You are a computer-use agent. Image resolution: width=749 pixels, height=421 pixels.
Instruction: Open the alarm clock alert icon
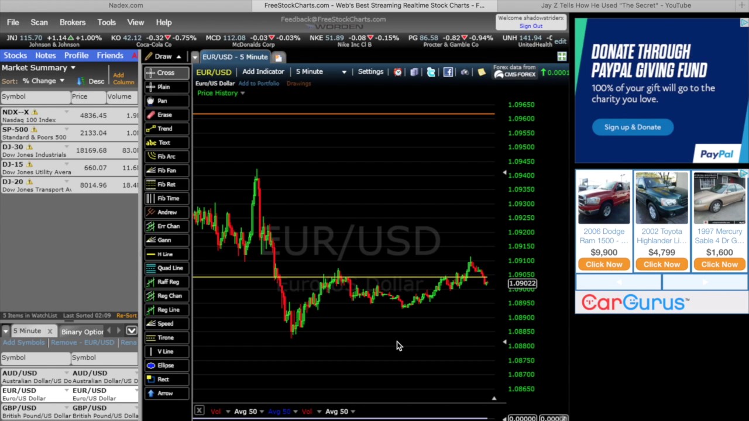(398, 72)
